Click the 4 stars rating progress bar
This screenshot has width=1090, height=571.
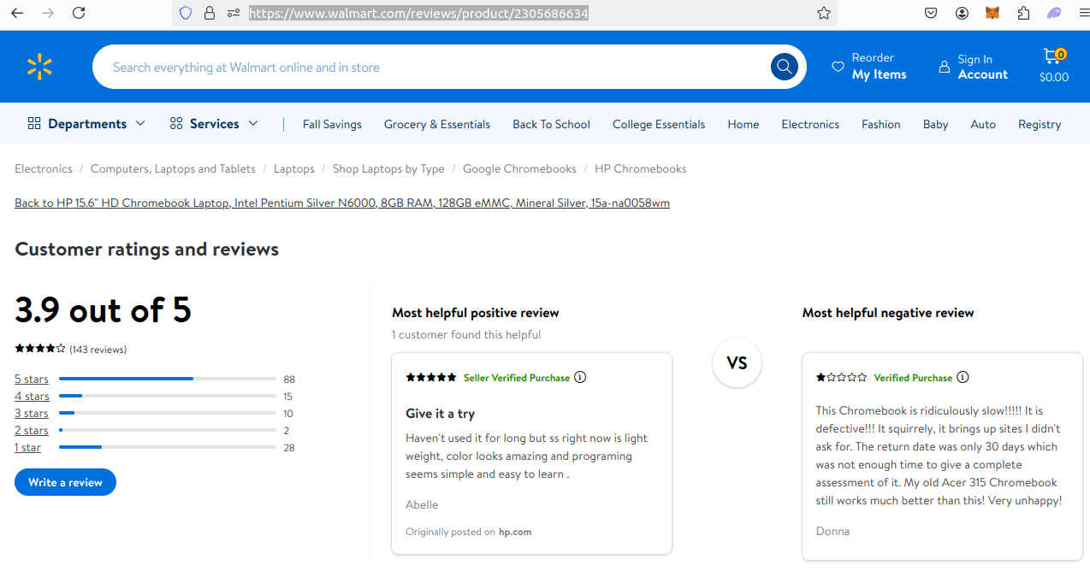tap(168, 396)
